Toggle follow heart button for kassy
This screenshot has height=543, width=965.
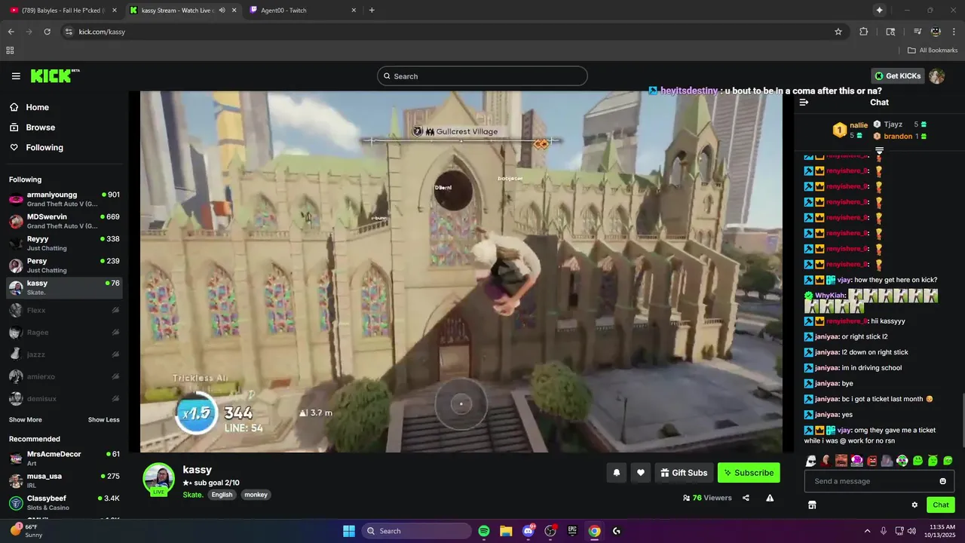tap(641, 473)
